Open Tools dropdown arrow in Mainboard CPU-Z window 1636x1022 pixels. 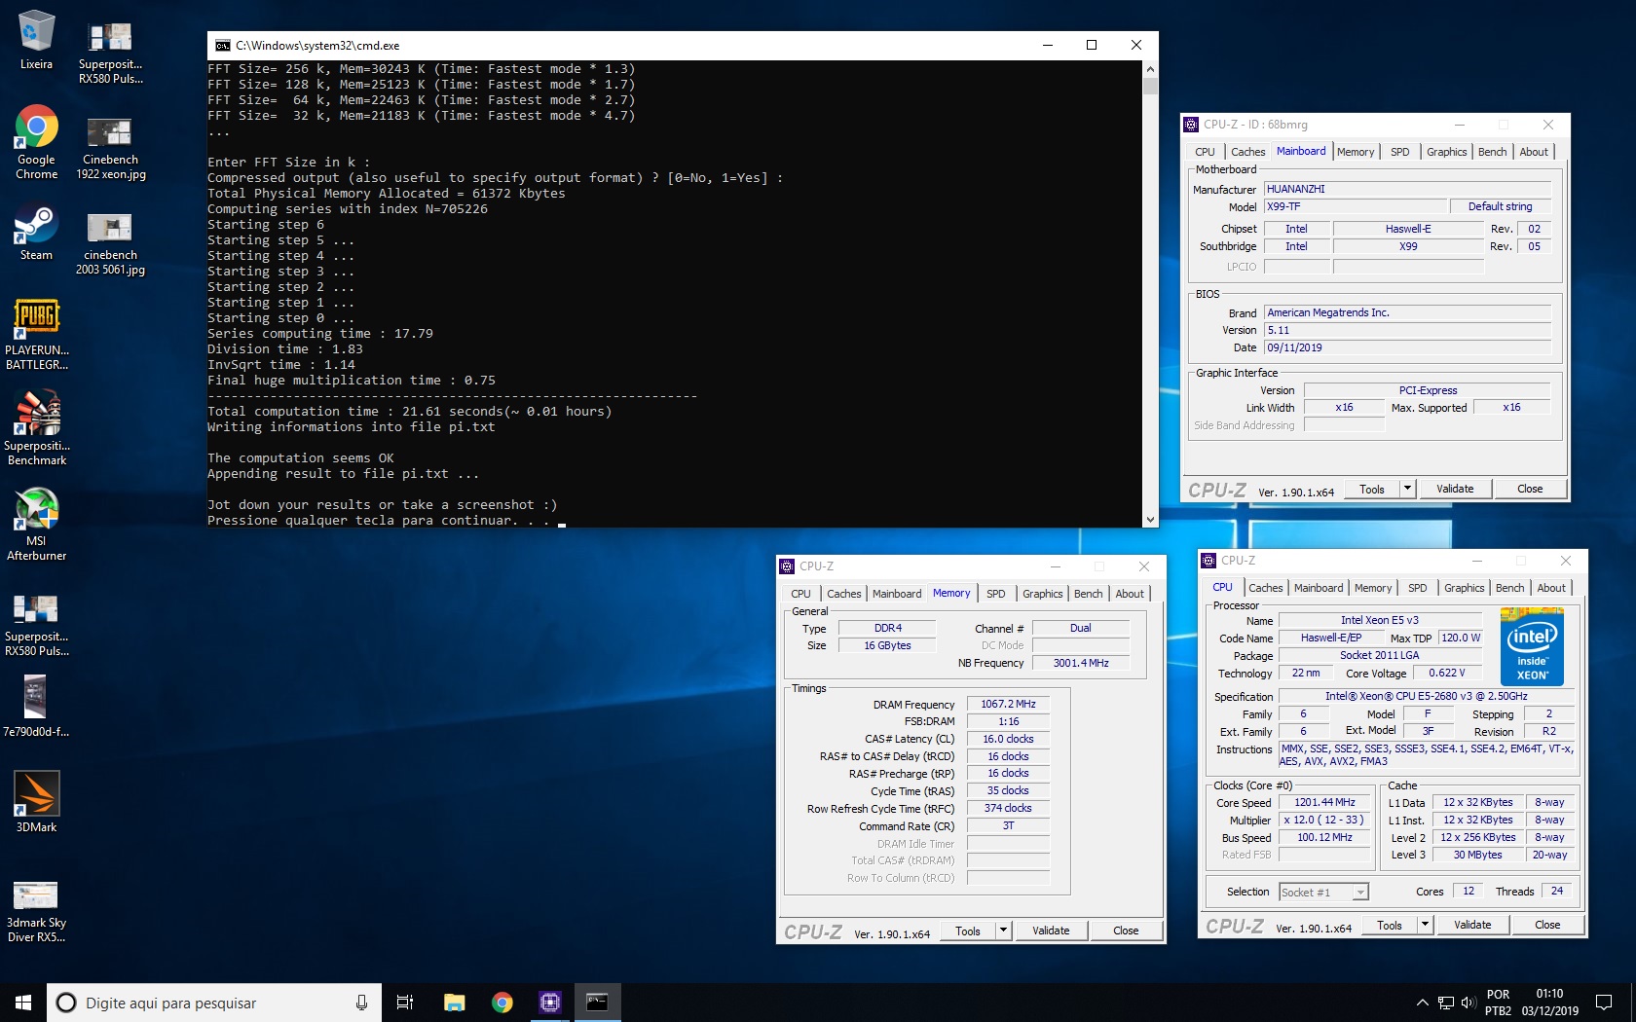tap(1406, 489)
